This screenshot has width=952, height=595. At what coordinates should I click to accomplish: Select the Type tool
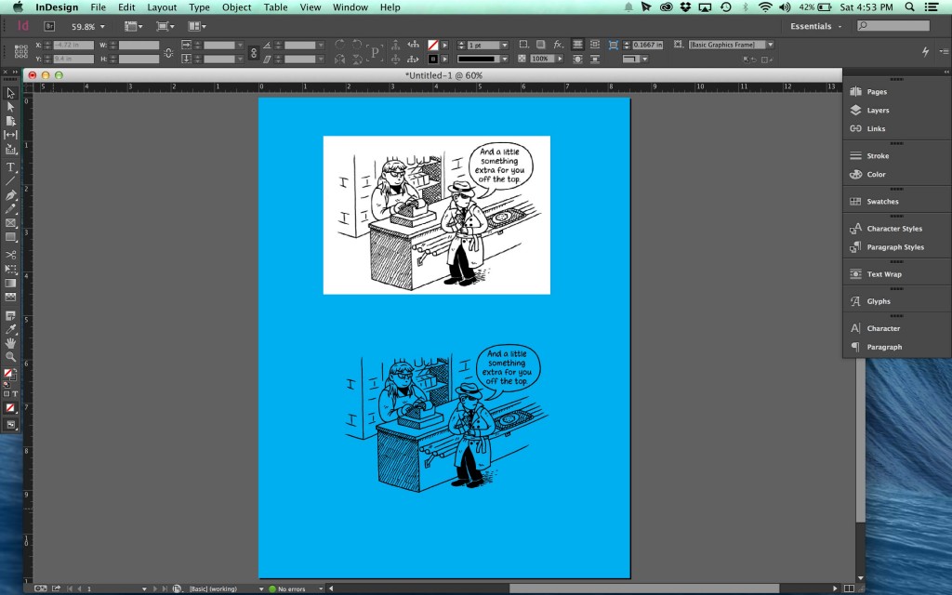10,167
